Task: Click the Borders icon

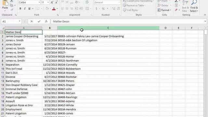Action: pos(38,9)
